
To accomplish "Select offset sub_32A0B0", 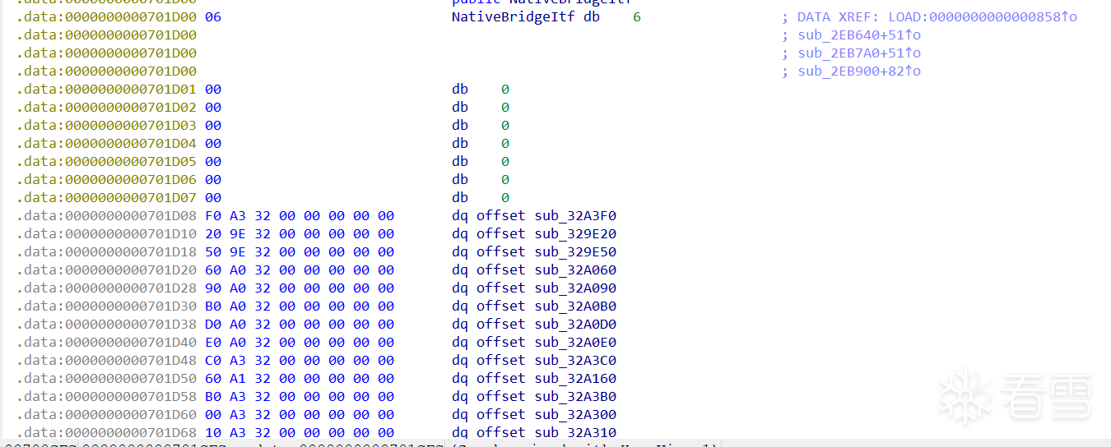I will [x=546, y=306].
